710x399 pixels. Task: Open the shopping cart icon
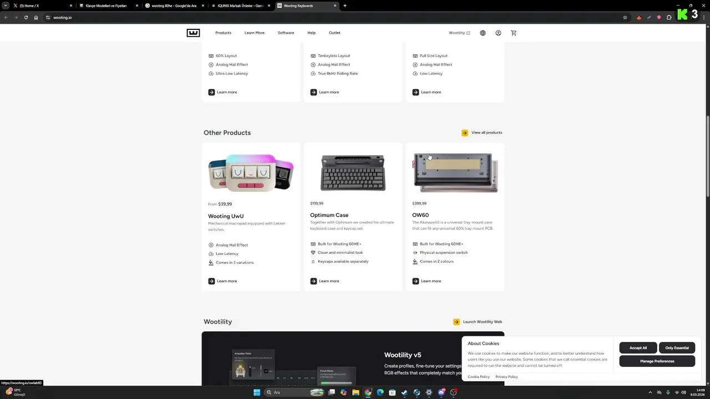pos(514,33)
